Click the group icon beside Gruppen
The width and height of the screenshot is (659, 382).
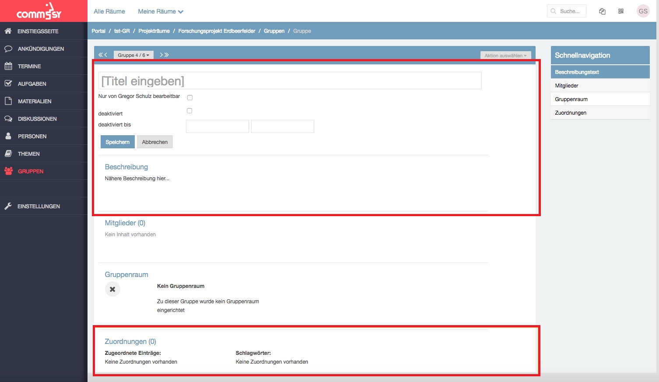(8, 171)
